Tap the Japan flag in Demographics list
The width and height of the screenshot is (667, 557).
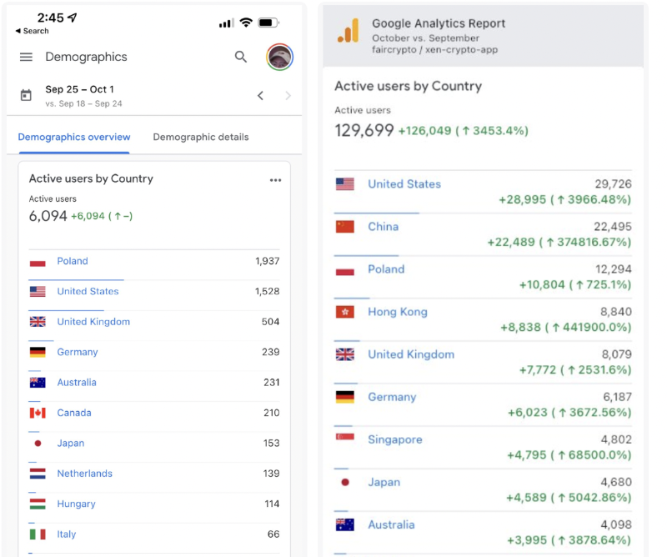[38, 443]
